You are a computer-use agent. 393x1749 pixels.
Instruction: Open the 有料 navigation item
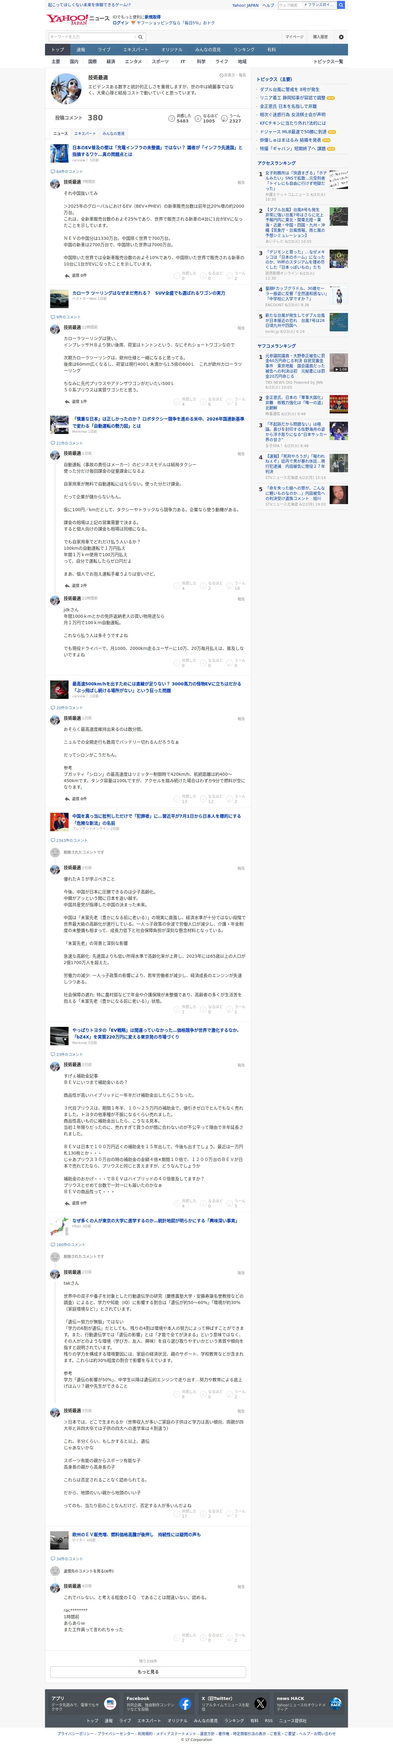click(271, 50)
